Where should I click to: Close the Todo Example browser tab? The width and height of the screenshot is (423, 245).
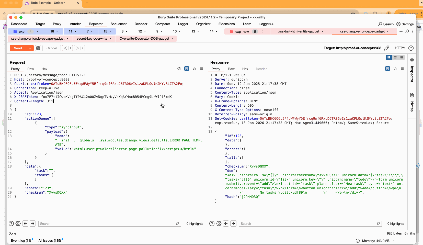pyautogui.click(x=78, y=3)
